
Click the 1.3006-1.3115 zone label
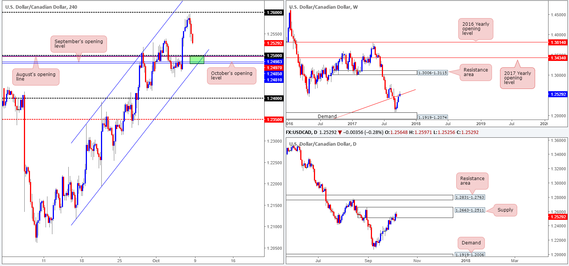pos(432,72)
